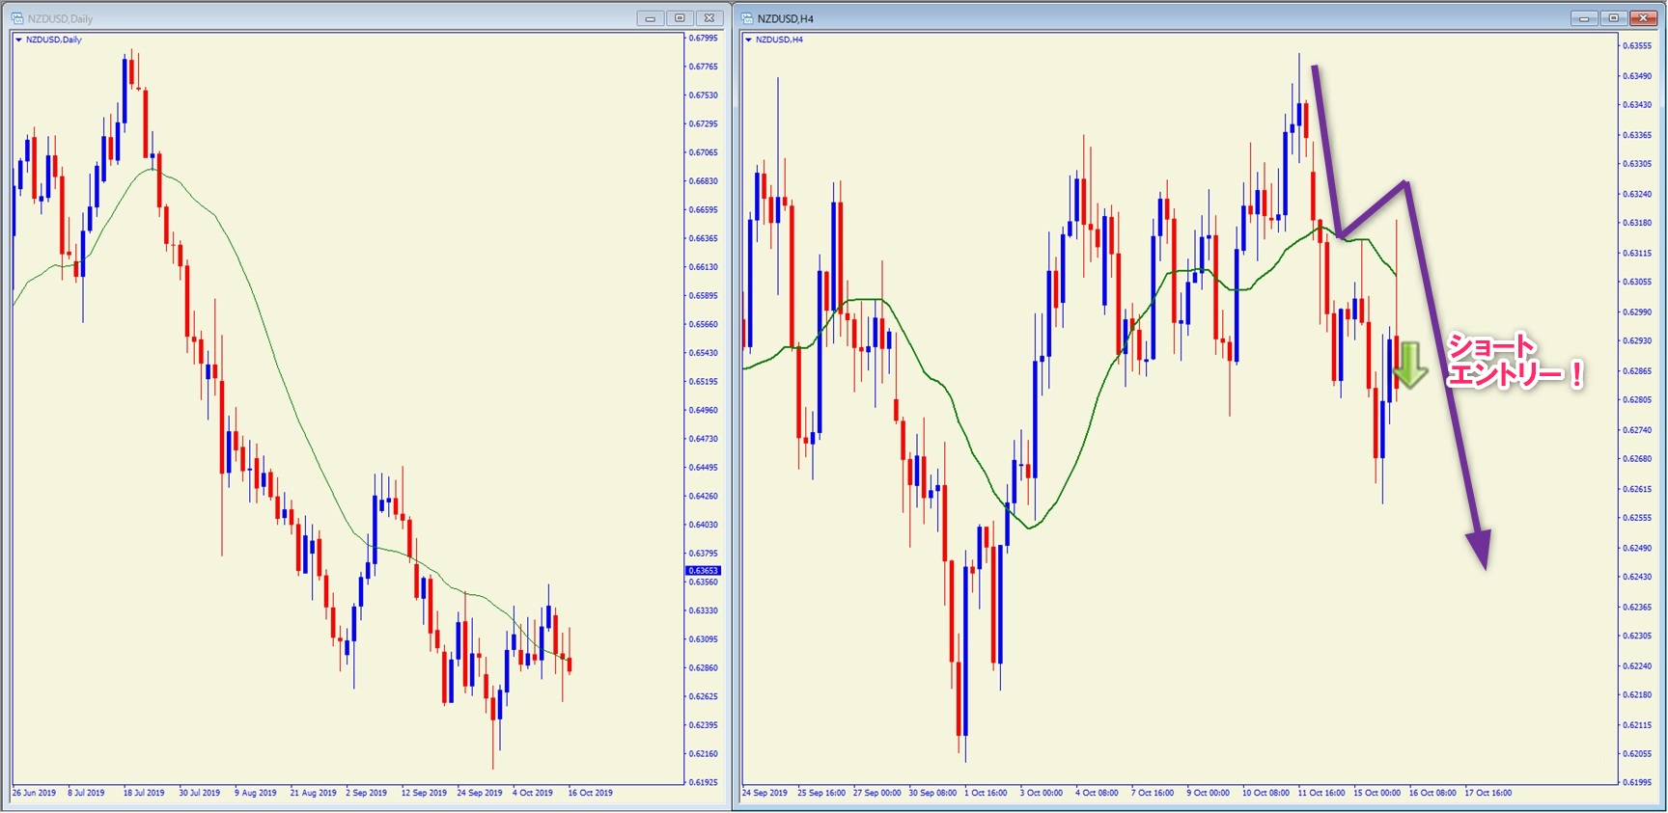Click time label 17 Oct 16:00 on H4 chart
The image size is (1668, 813).
[1488, 793]
